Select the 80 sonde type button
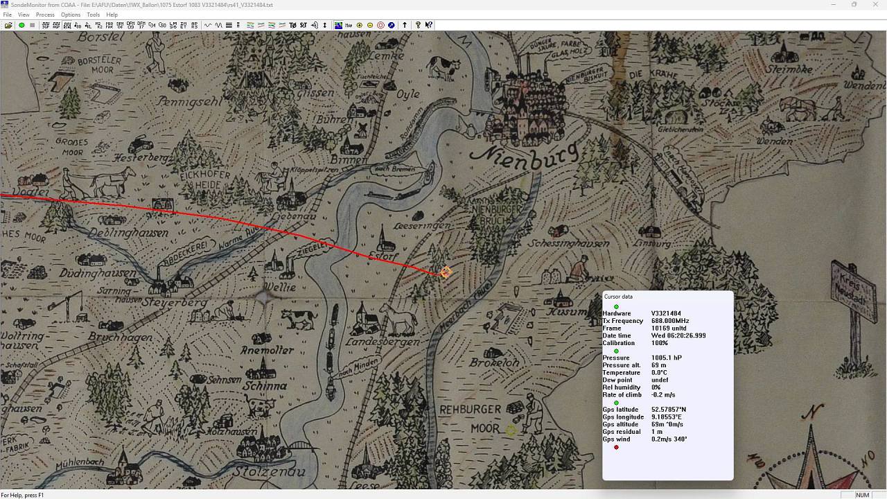This screenshot has height=499, width=887. click(x=78, y=25)
